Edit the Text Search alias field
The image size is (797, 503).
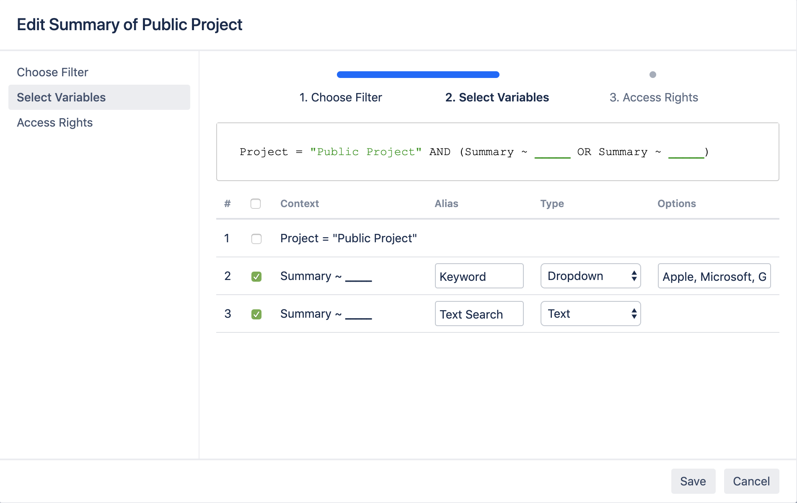pyautogui.click(x=479, y=314)
